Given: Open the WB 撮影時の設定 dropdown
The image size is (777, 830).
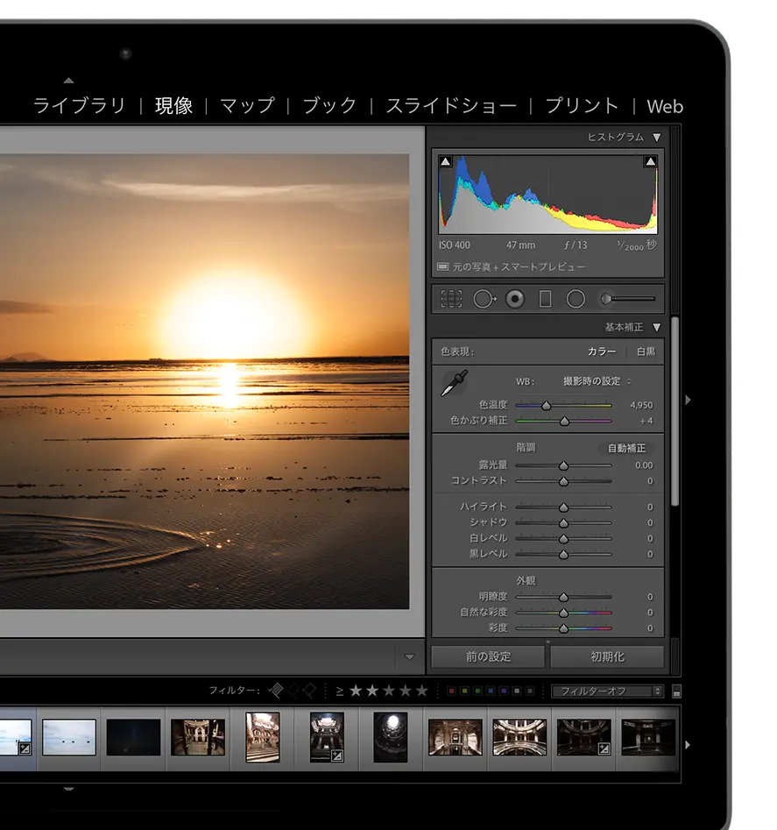Looking at the screenshot, I should [x=597, y=381].
